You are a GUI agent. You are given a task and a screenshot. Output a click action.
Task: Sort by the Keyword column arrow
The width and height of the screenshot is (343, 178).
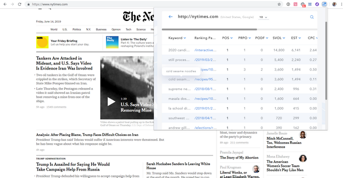185,38
